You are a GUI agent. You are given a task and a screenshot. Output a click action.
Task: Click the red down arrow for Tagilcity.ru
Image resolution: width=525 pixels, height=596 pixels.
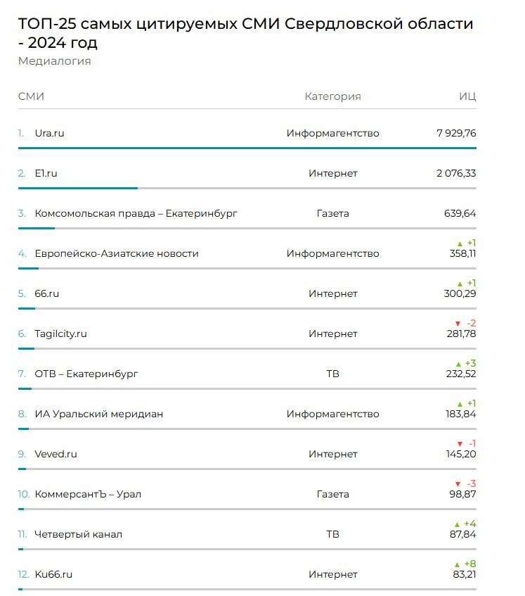(x=459, y=324)
